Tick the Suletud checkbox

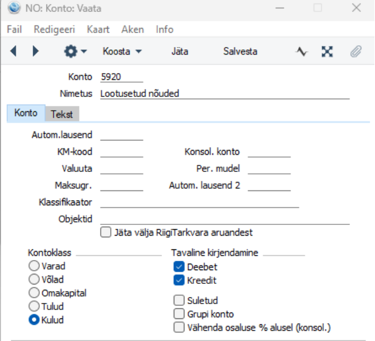pos(179,301)
